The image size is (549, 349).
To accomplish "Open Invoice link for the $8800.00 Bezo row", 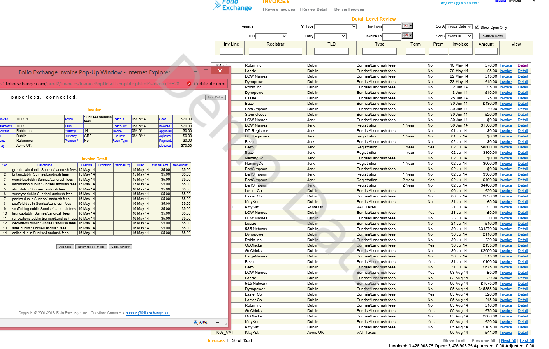I will [x=506, y=147].
